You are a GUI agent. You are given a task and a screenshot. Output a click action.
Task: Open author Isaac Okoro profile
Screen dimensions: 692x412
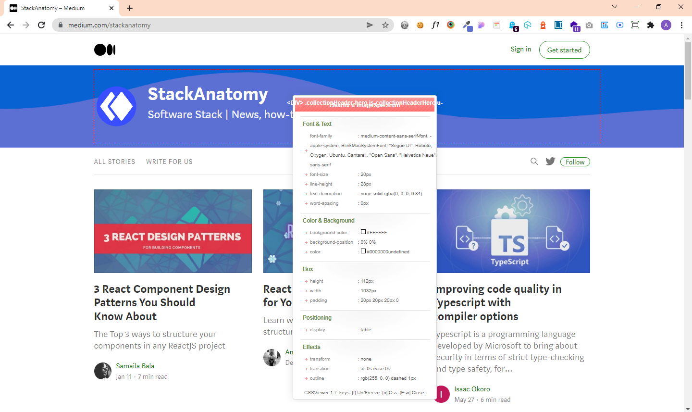472,389
